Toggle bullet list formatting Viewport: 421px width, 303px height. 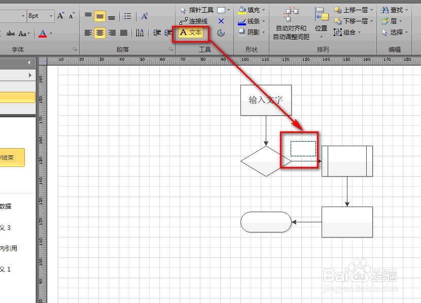[x=128, y=16]
